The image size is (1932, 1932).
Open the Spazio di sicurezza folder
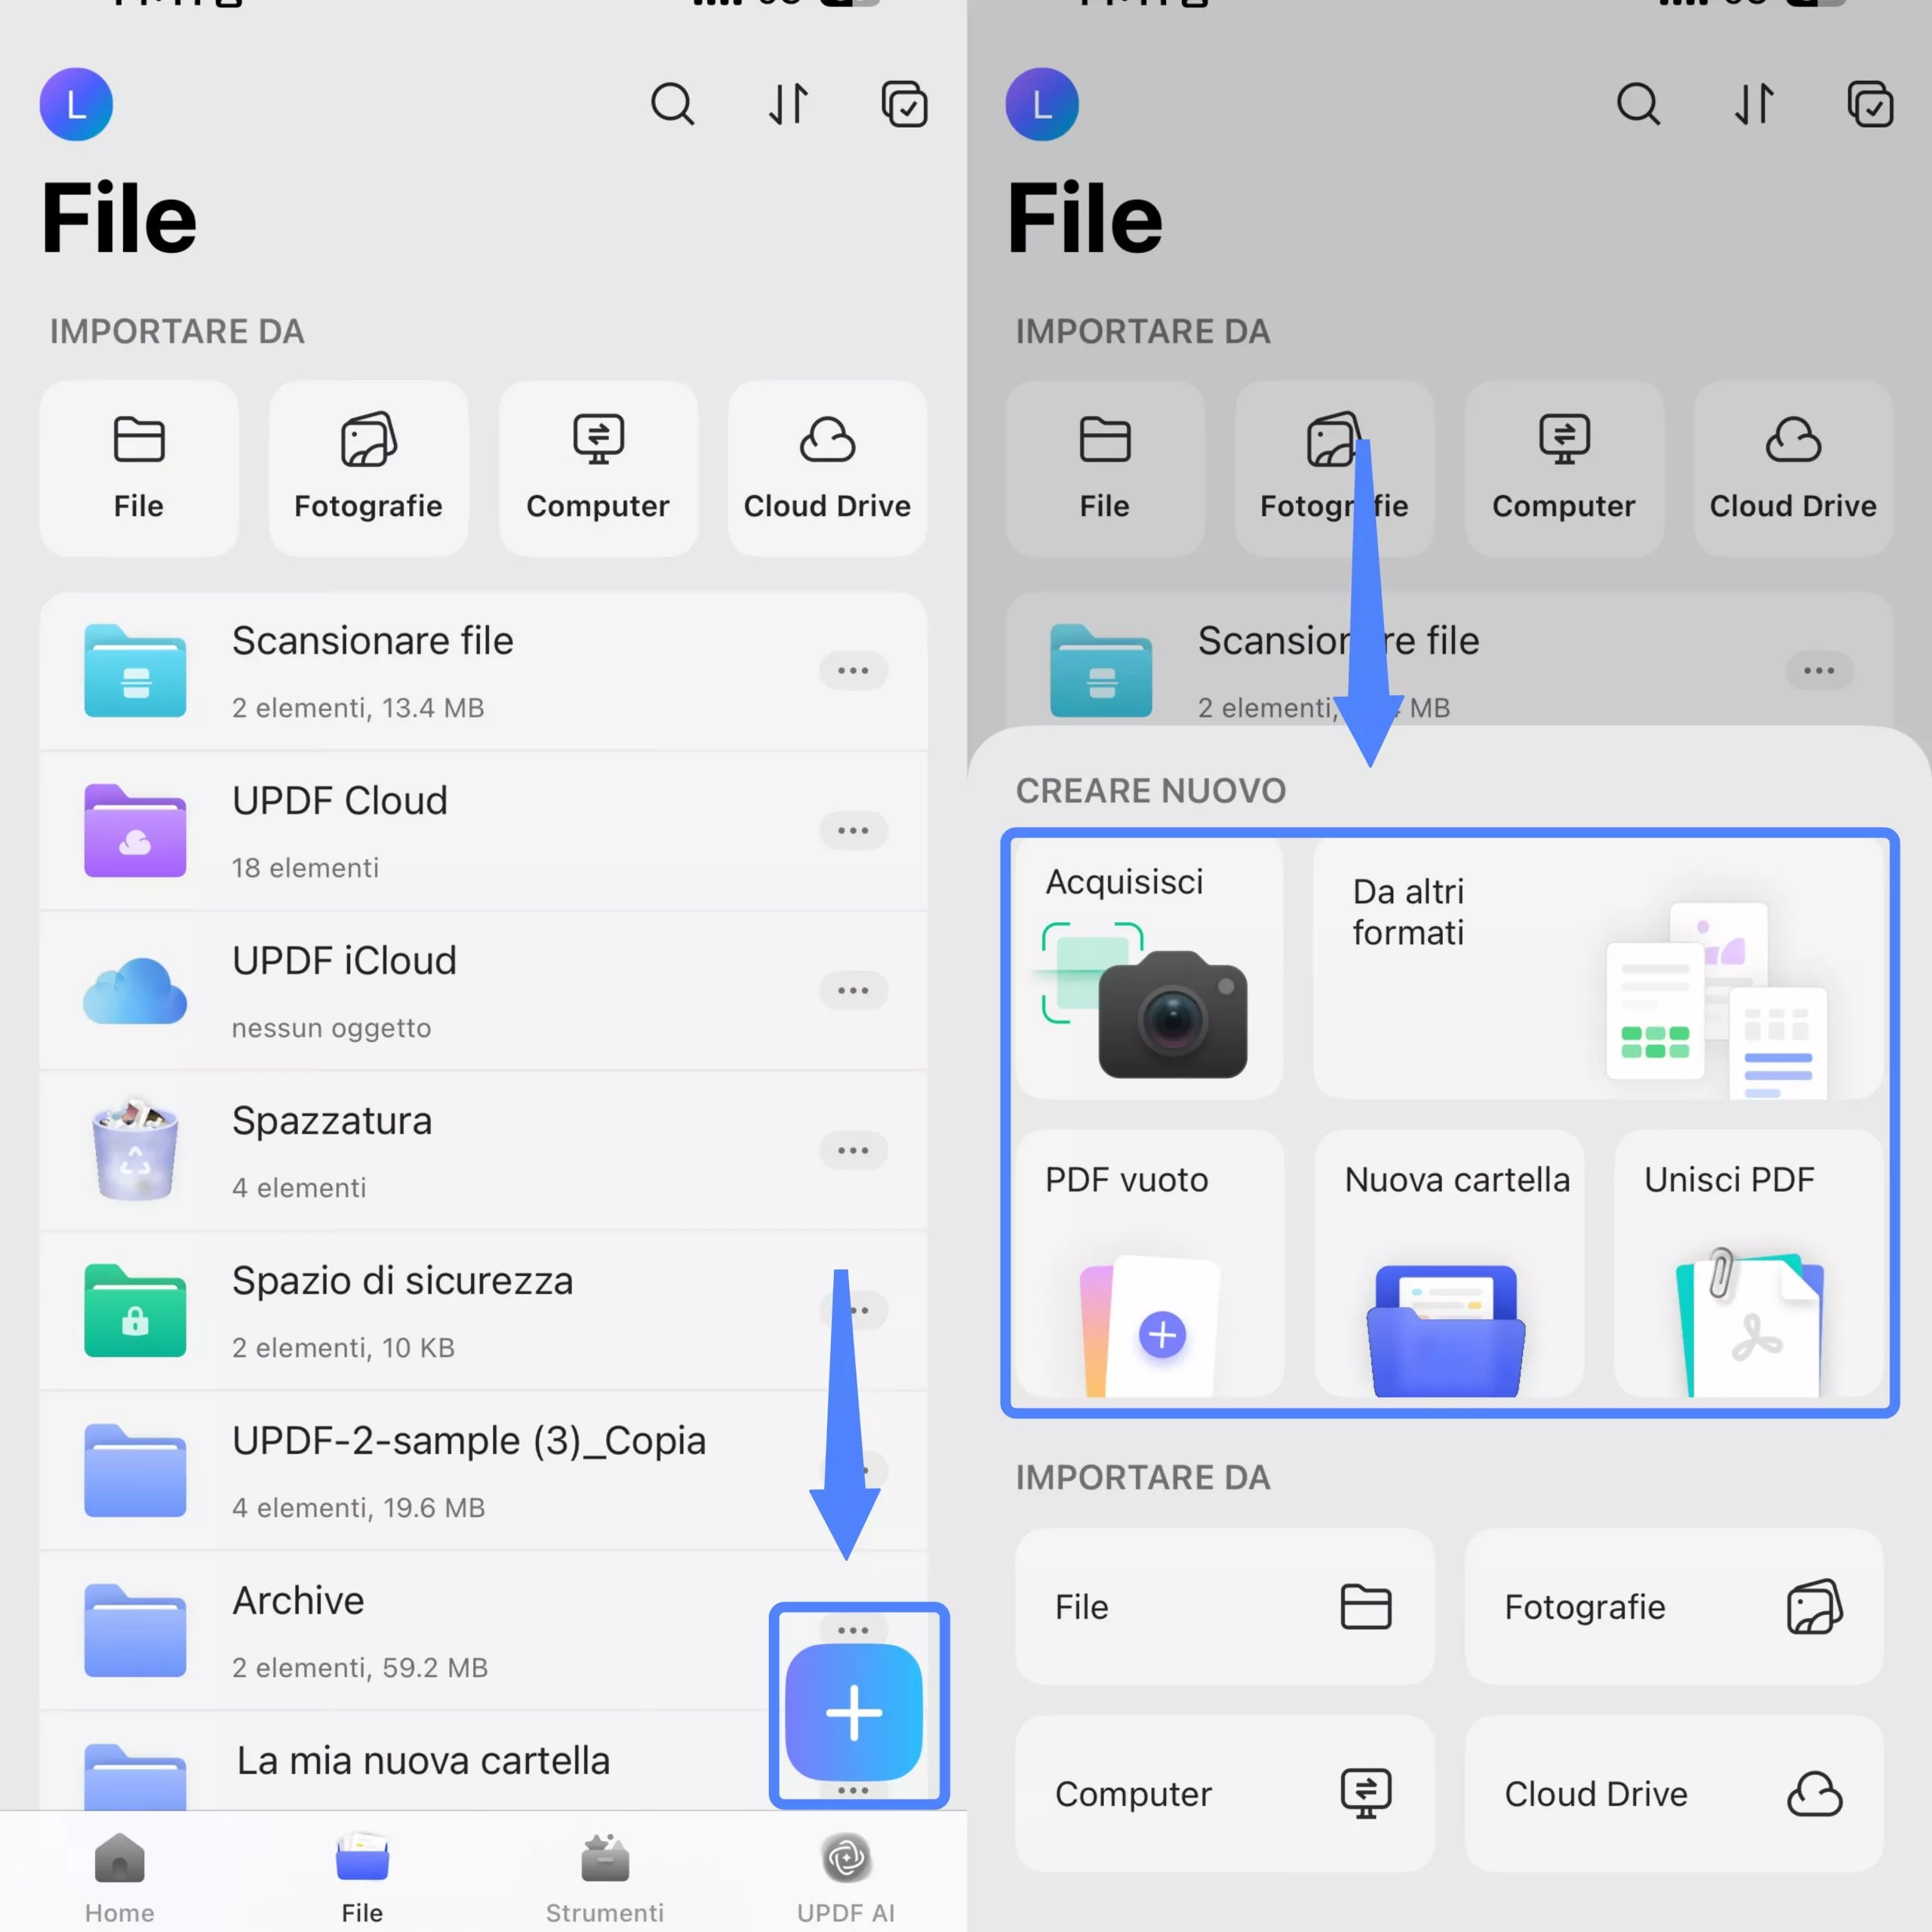point(400,1310)
